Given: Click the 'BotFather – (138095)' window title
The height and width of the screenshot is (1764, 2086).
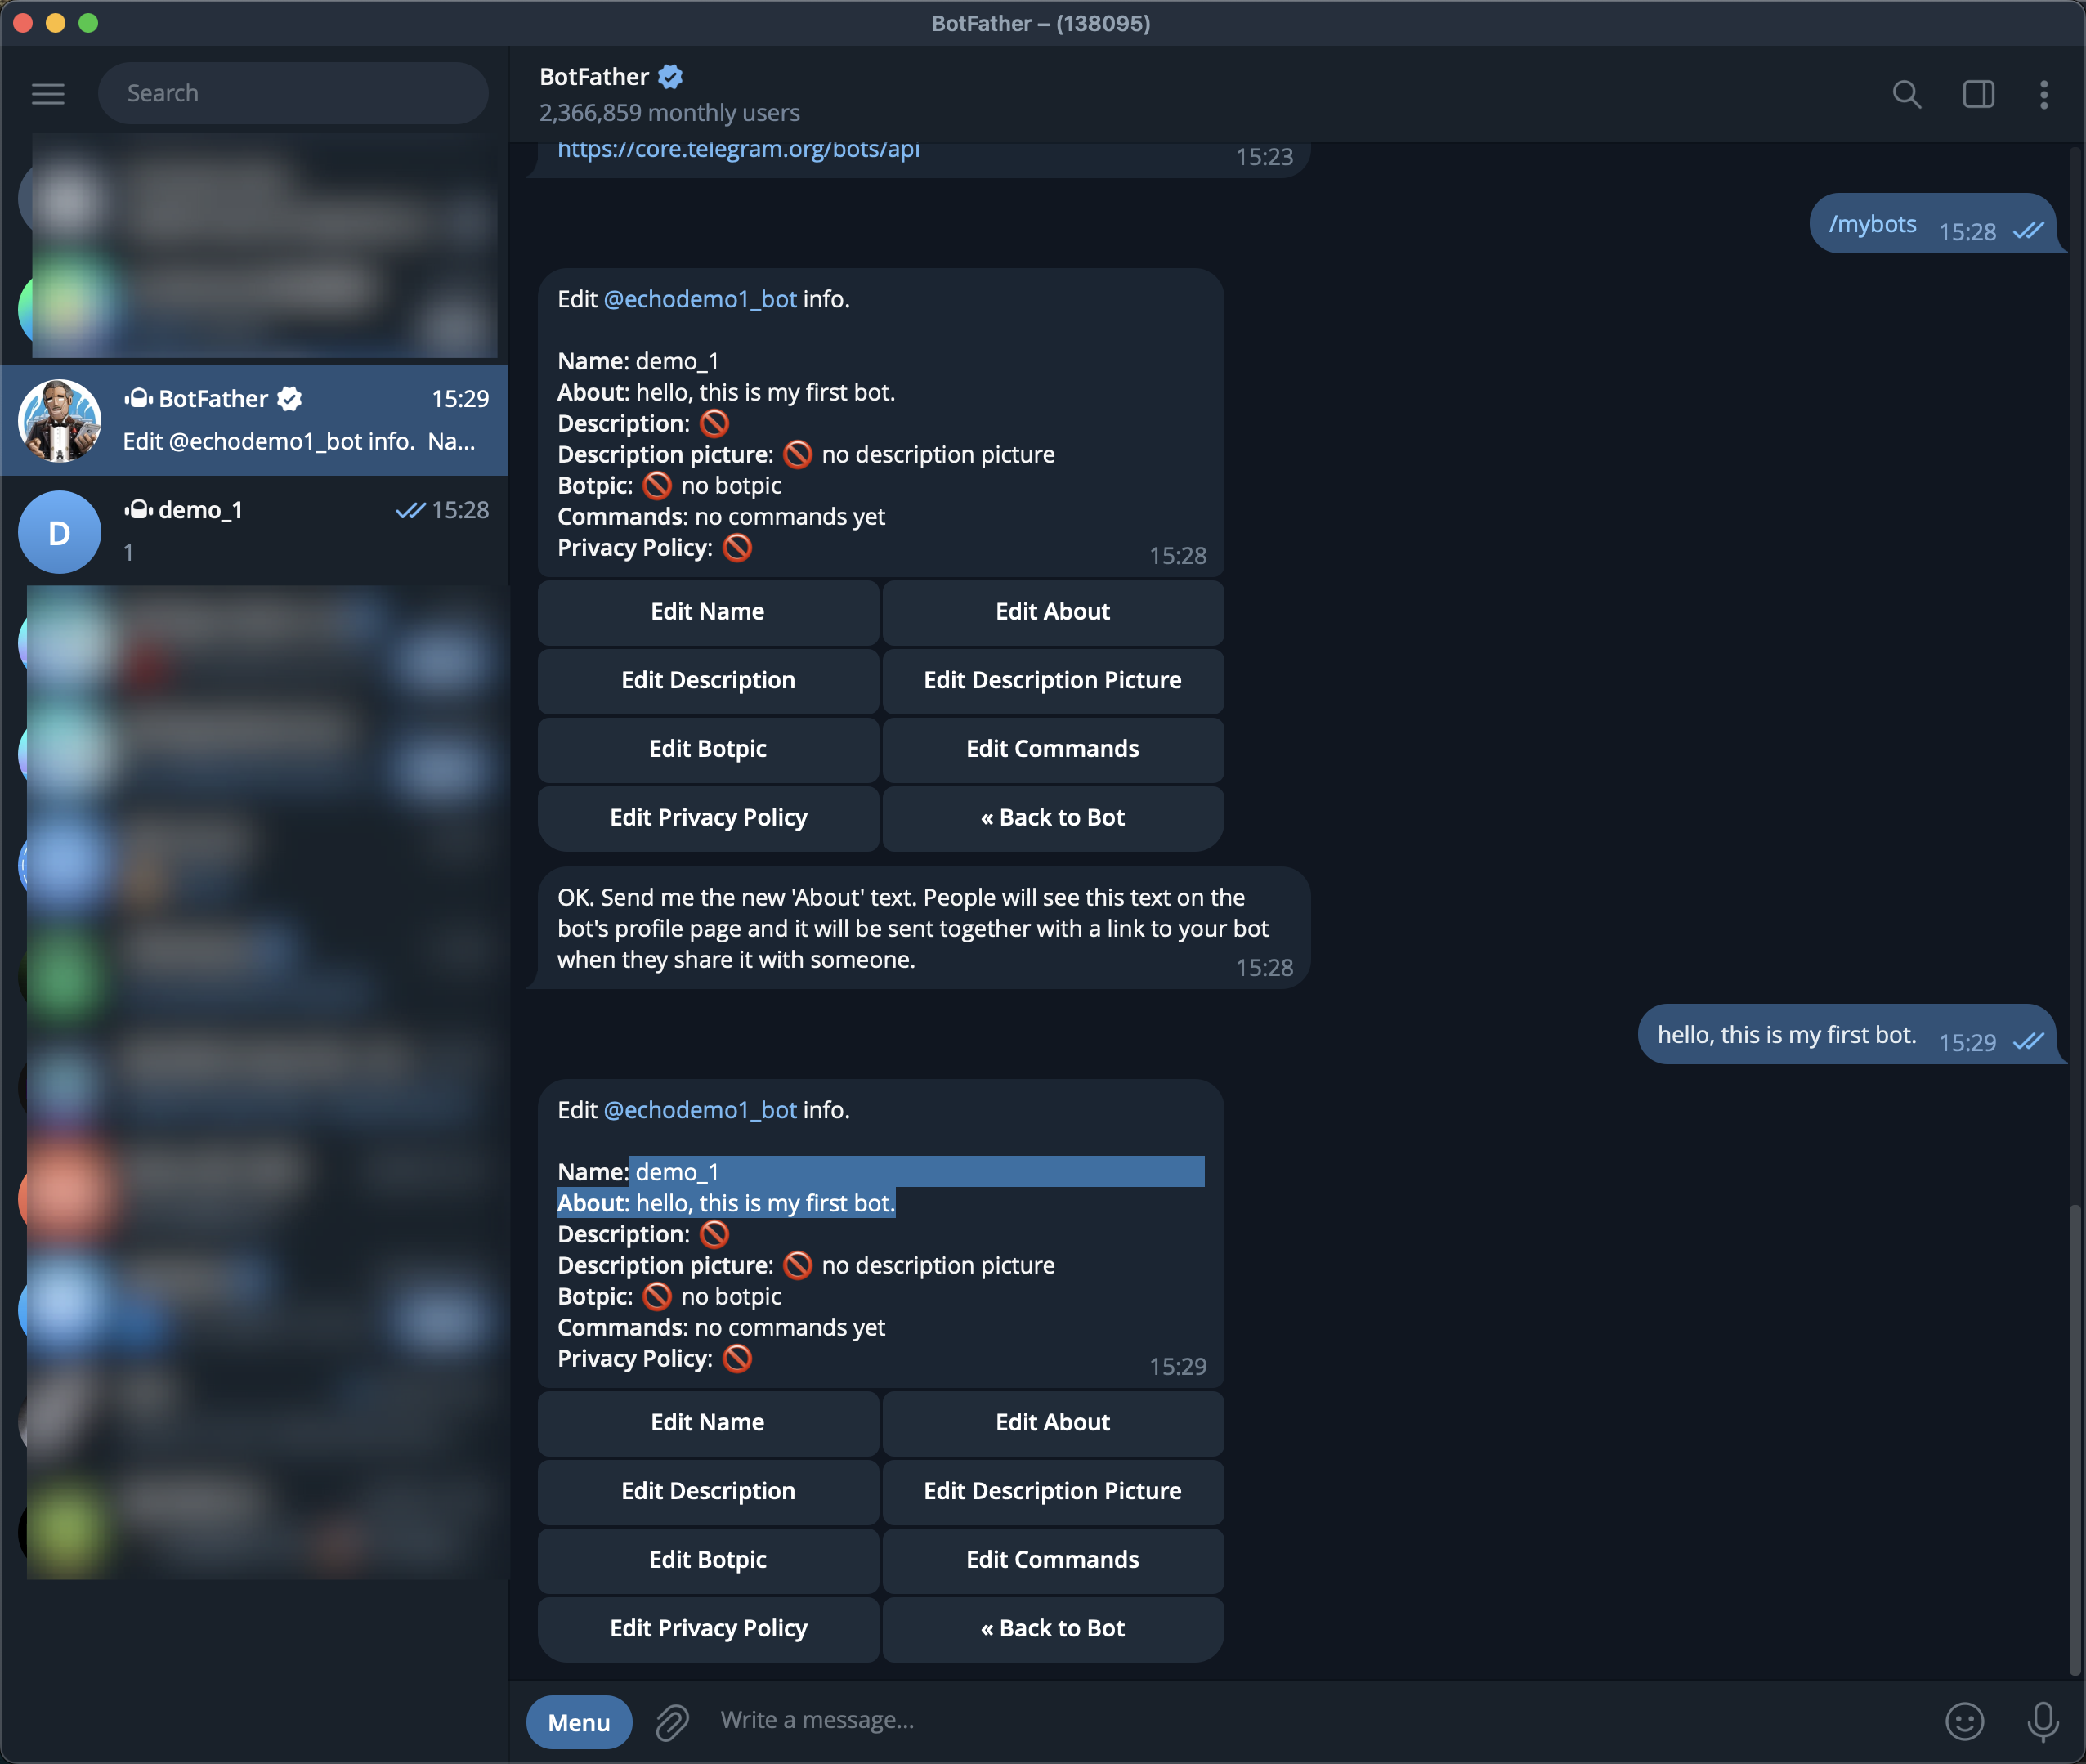Looking at the screenshot, I should click(1041, 23).
